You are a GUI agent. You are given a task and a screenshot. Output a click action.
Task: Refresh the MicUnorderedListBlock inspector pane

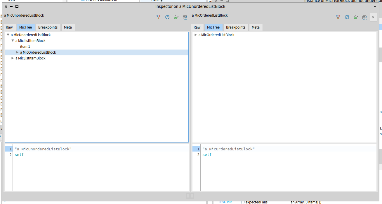pyautogui.click(x=167, y=17)
